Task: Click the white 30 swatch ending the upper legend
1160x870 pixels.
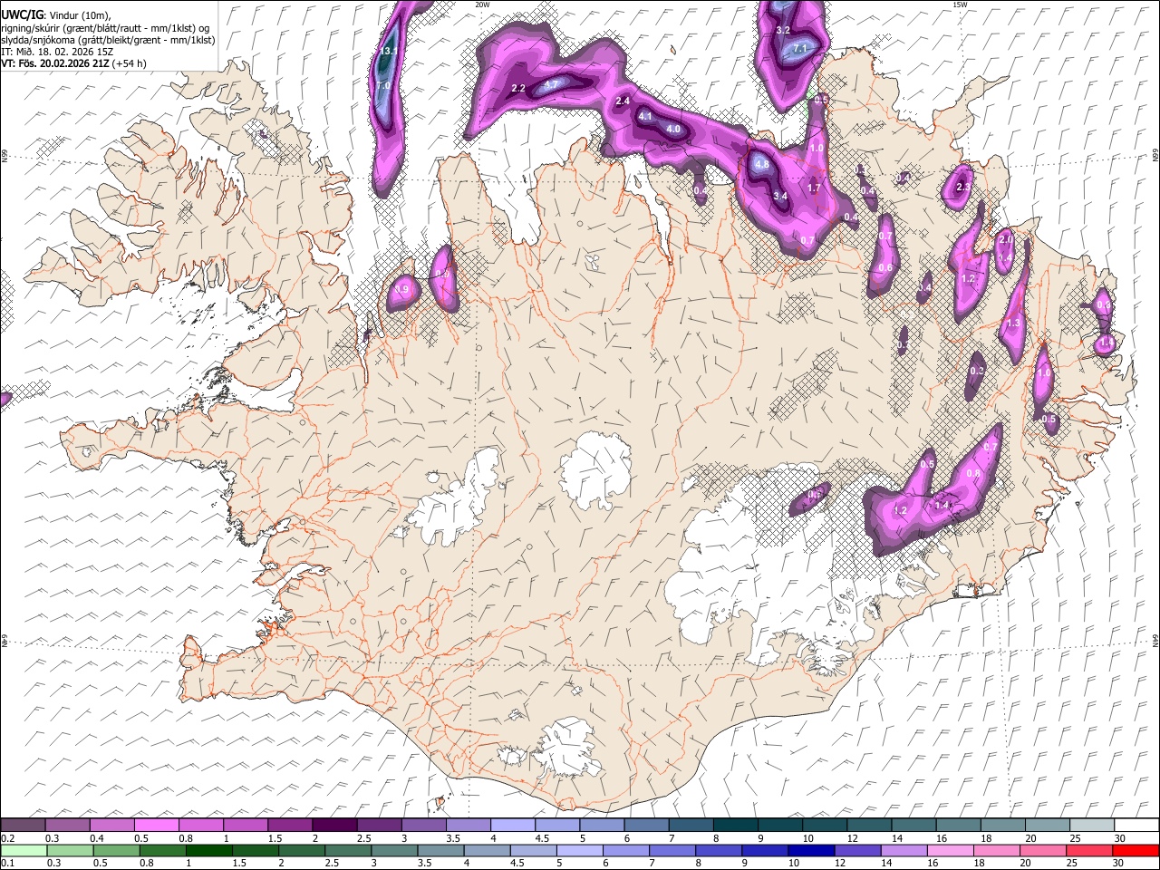Action: click(x=1136, y=825)
